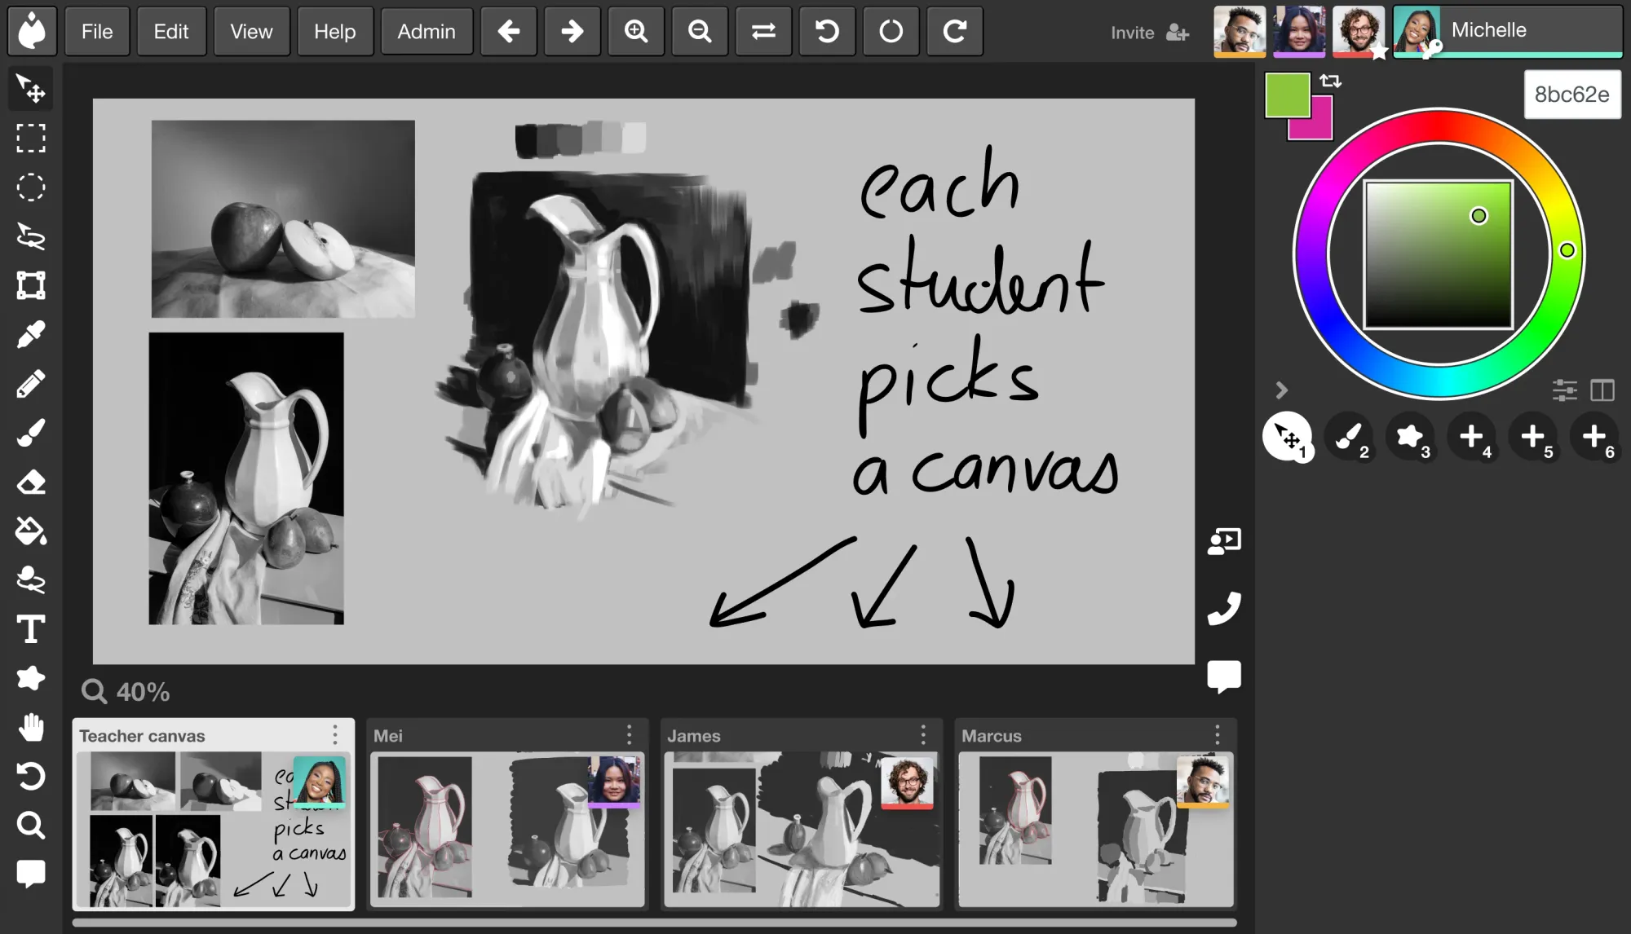
Task: Open the Mei canvas three-dot menu
Action: (629, 735)
